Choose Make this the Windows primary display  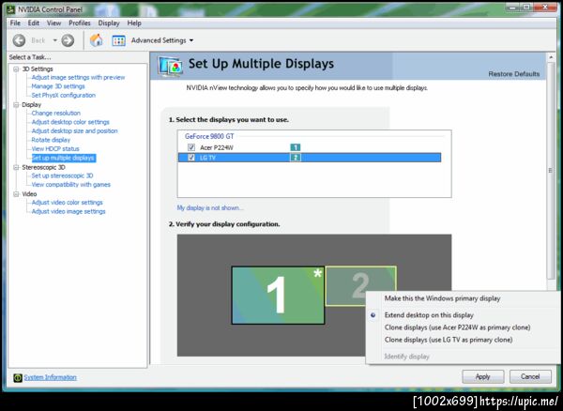coord(442,298)
